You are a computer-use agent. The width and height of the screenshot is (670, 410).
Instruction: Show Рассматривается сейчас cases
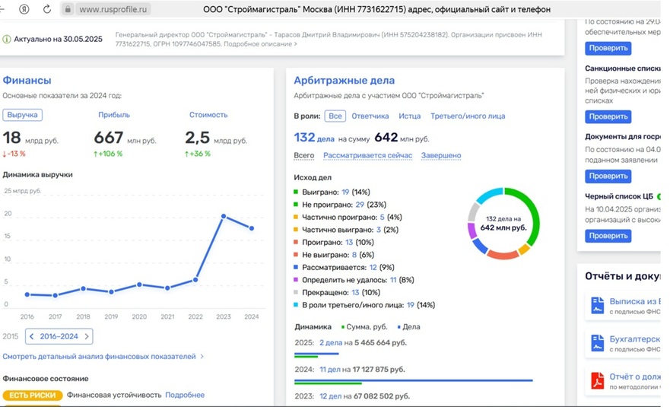pyautogui.click(x=367, y=156)
